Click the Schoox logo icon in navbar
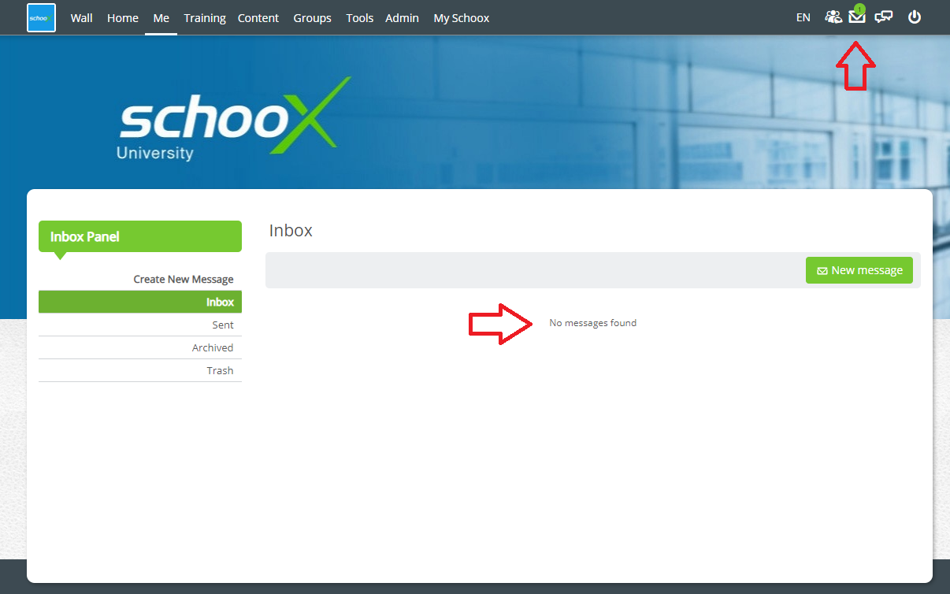950x594 pixels. coord(41,17)
